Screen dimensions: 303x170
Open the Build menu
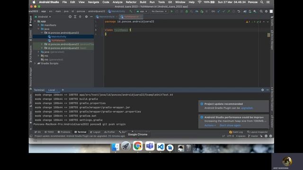point(143,2)
